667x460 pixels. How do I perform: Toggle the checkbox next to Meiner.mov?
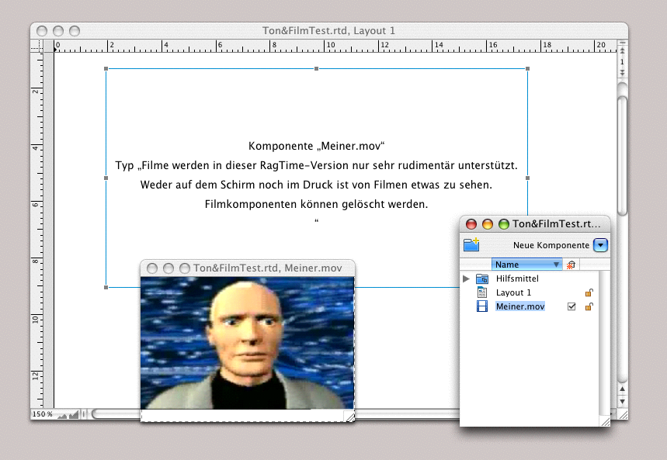(571, 307)
